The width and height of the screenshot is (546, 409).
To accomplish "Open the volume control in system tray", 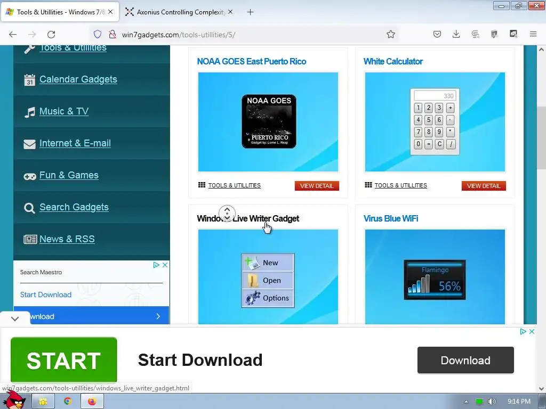I will [492, 402].
